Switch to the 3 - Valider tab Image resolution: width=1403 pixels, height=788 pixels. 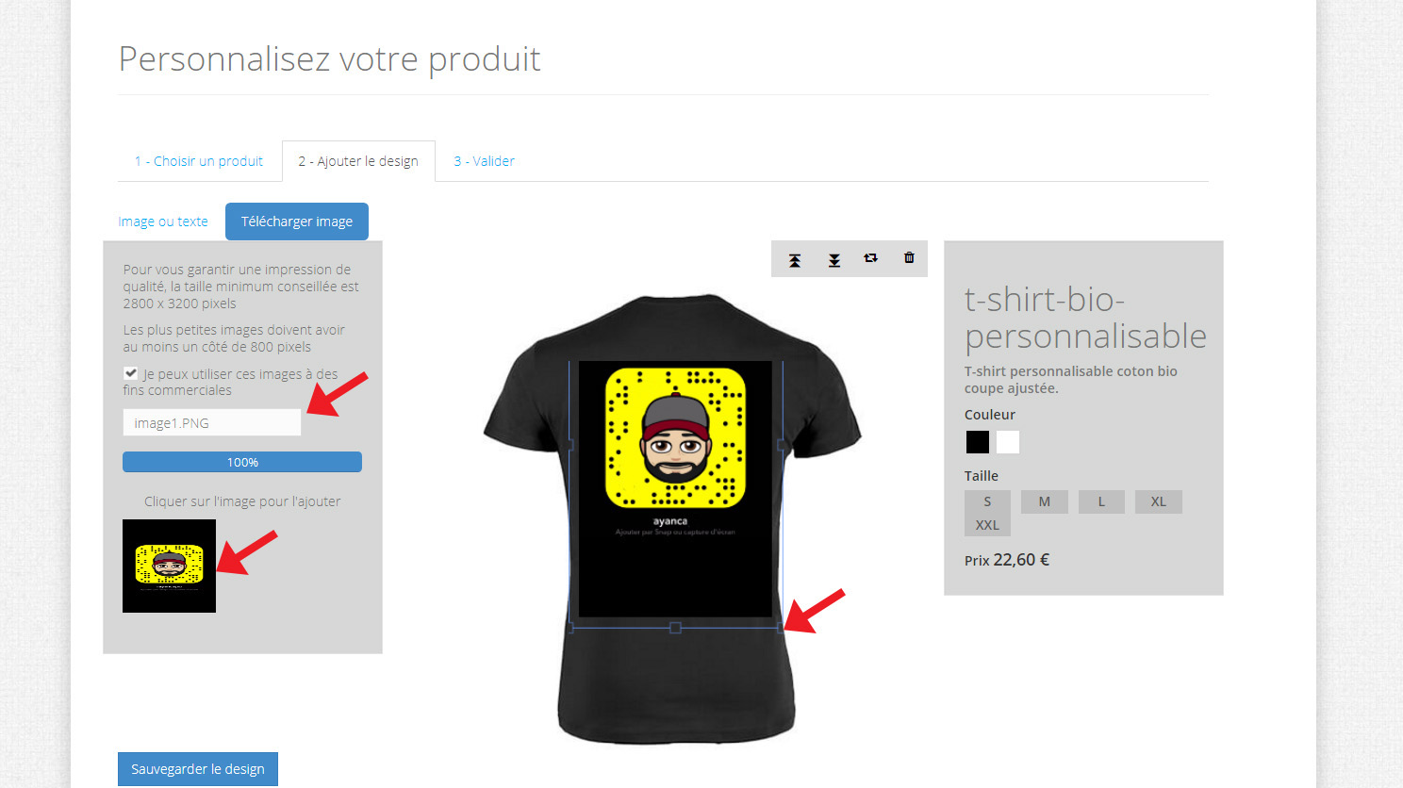(484, 161)
